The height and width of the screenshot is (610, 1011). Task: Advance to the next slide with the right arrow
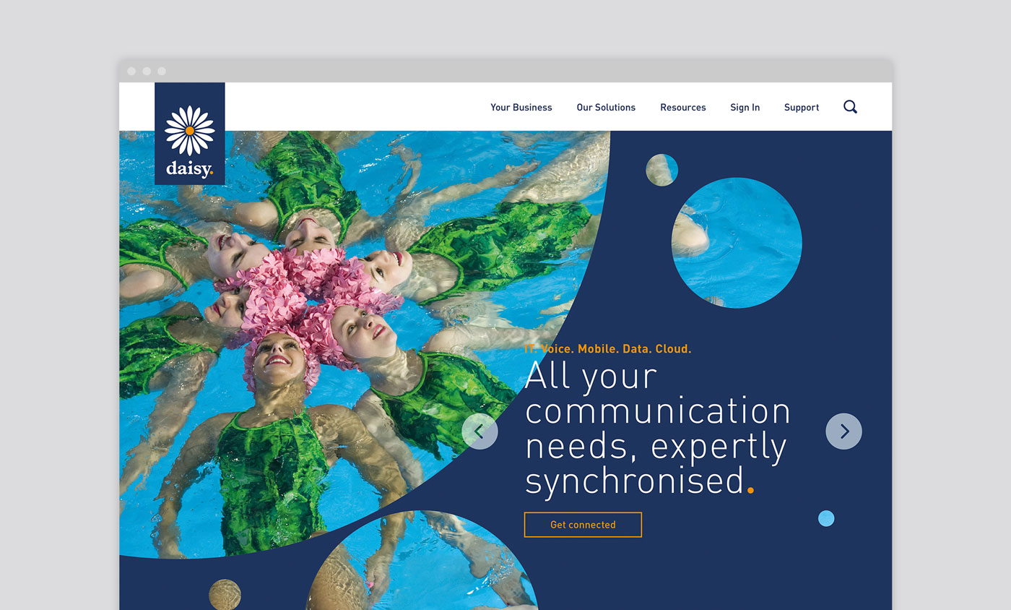point(843,431)
